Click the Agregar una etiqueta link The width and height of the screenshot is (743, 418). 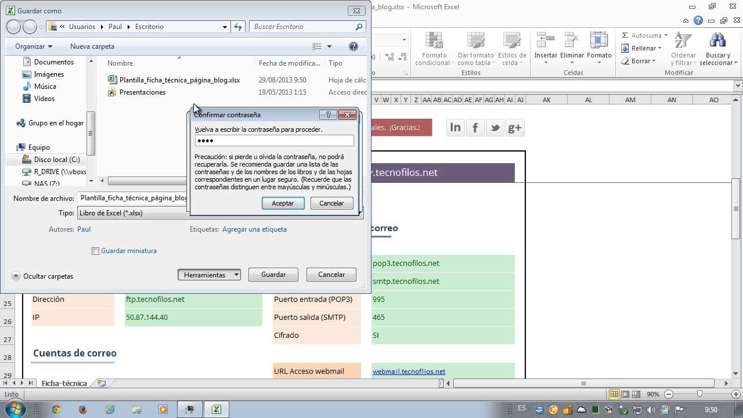point(254,229)
